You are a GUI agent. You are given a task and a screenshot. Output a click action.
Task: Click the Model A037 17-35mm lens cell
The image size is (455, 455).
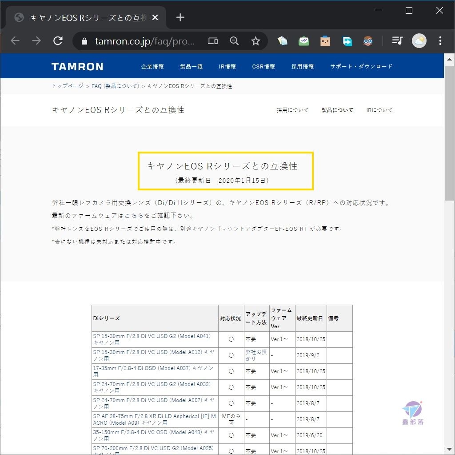click(155, 371)
